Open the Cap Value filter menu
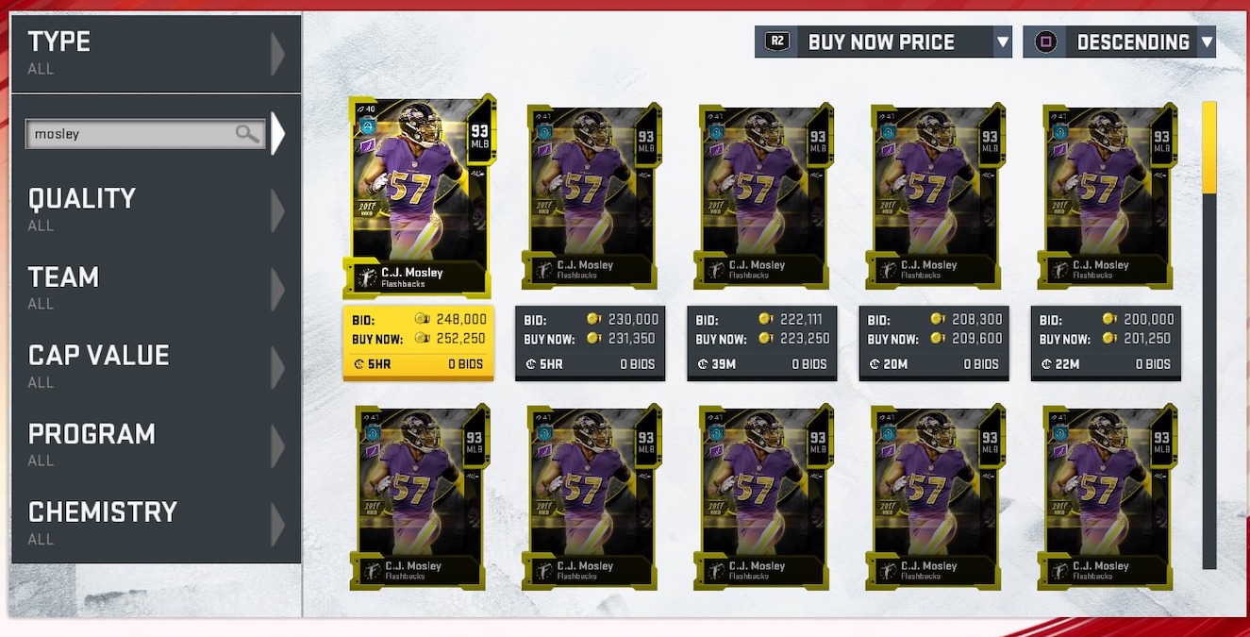The height and width of the screenshot is (637, 1250). (156, 367)
